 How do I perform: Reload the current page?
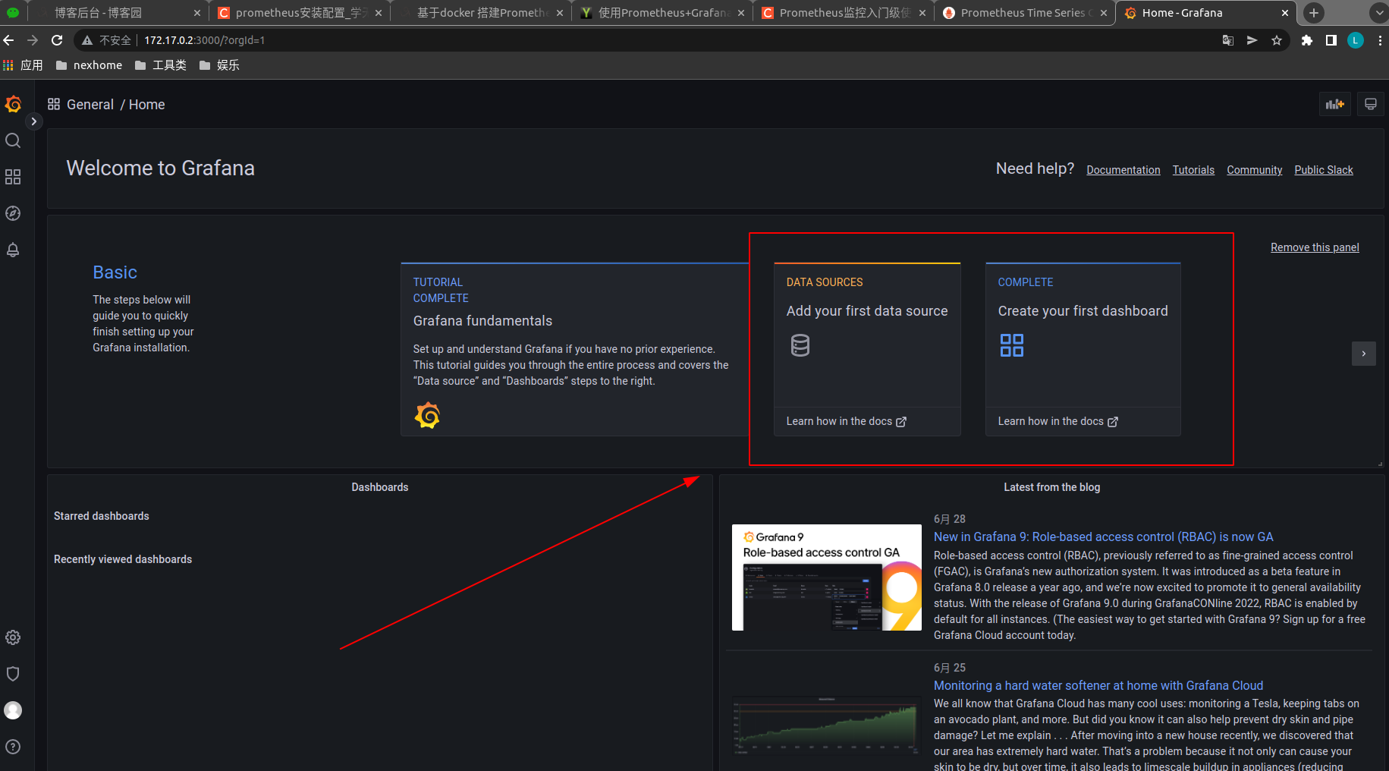coord(57,40)
